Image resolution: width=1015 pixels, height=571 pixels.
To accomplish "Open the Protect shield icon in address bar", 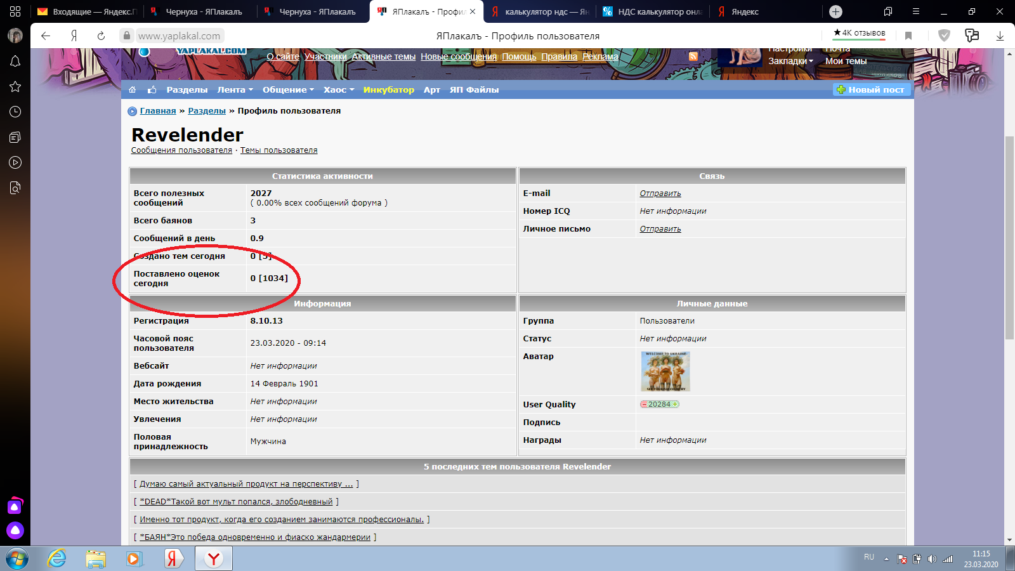I will click(945, 36).
